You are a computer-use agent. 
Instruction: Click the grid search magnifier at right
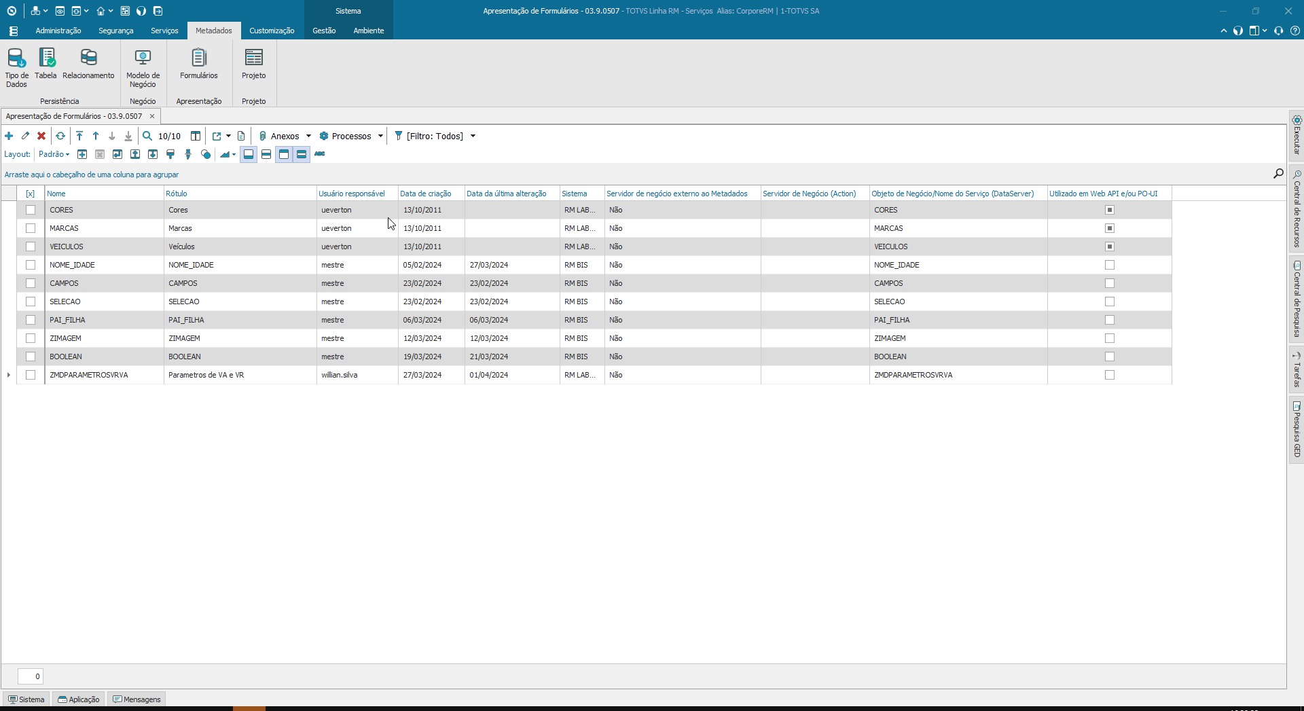(1278, 174)
